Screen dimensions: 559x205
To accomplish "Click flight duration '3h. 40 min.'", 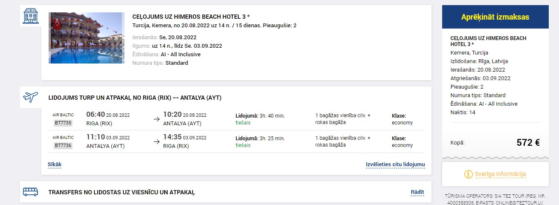I will 272,115.
